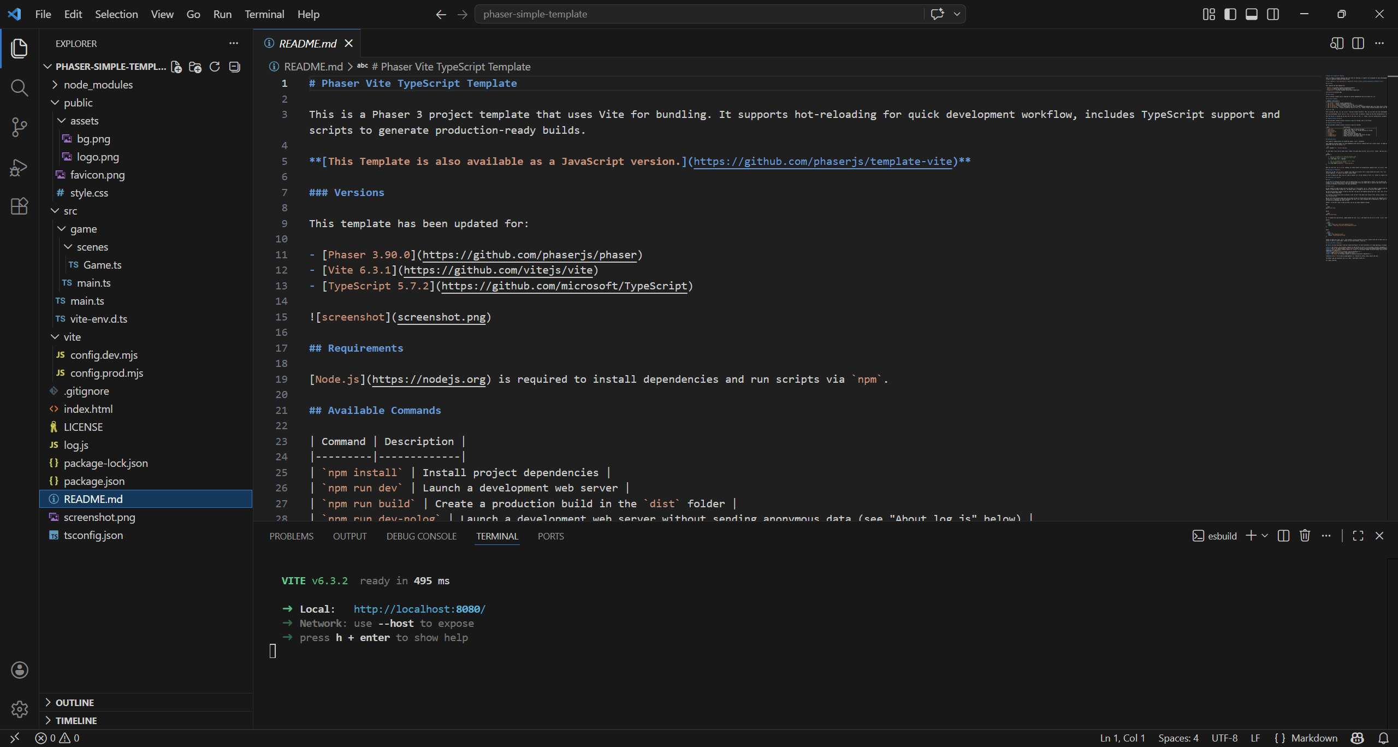Viewport: 1398px width, 747px height.
Task: Open README preview to the side
Action: (x=1336, y=43)
